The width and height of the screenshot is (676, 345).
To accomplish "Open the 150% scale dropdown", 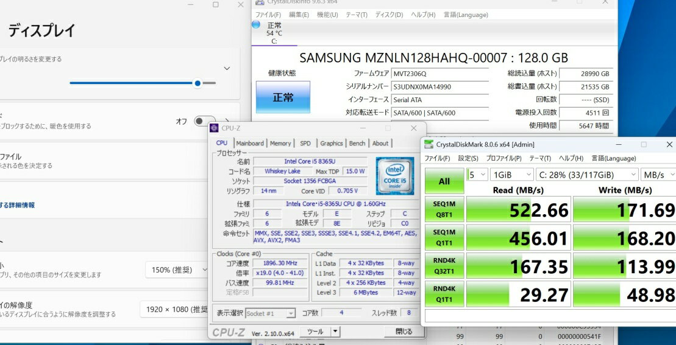I will (177, 270).
